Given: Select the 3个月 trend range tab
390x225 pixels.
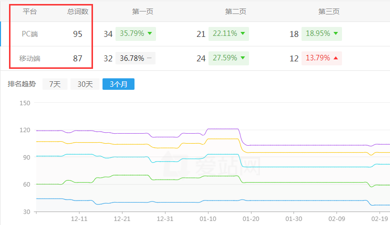Looking at the screenshot, I should [x=118, y=84].
